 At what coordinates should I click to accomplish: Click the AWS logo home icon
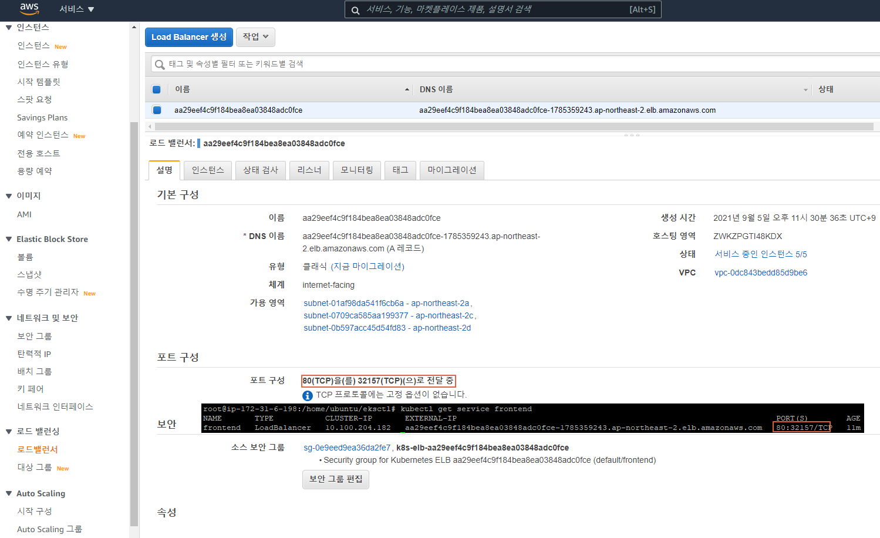29,9
